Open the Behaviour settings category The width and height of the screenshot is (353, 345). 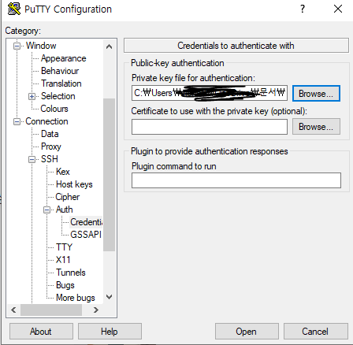click(60, 71)
